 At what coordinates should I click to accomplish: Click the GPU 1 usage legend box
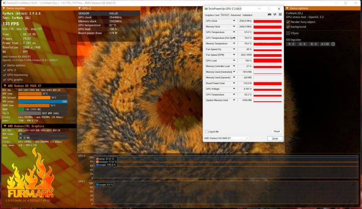click(x=104, y=185)
